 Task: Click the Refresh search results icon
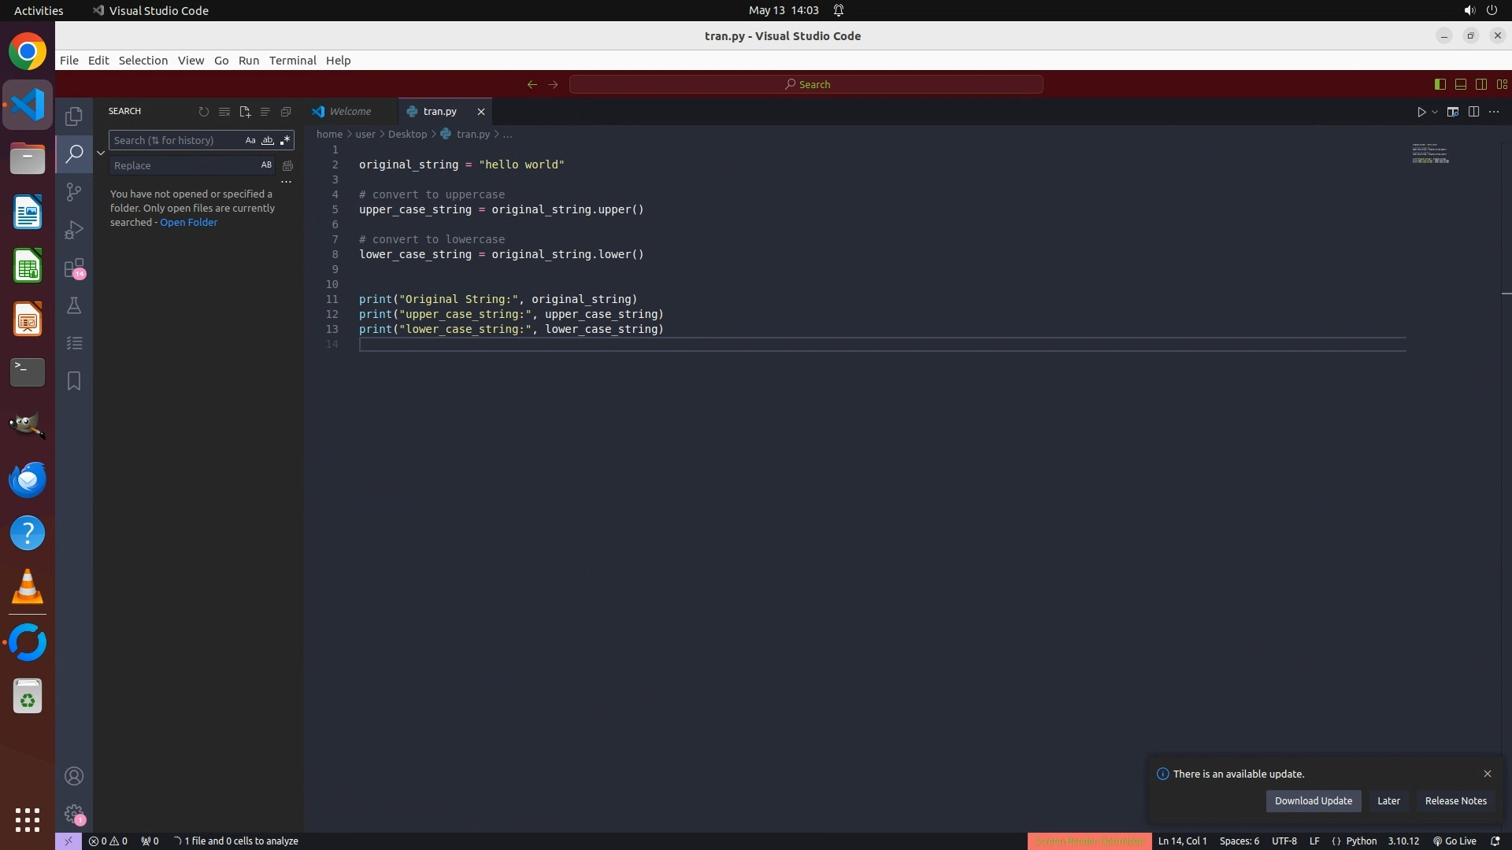click(x=204, y=112)
